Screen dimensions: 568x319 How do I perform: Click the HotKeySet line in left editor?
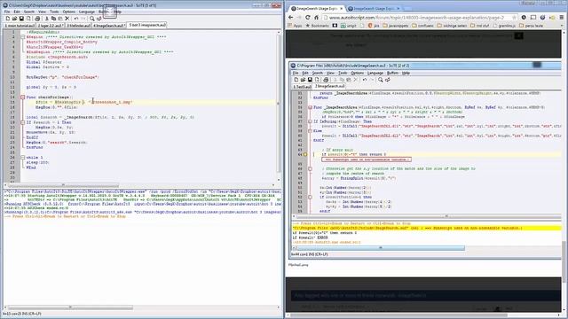[62, 77]
